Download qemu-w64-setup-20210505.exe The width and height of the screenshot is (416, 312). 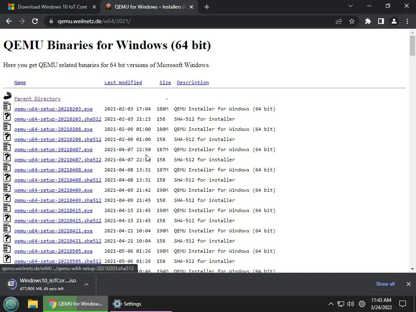point(53,251)
